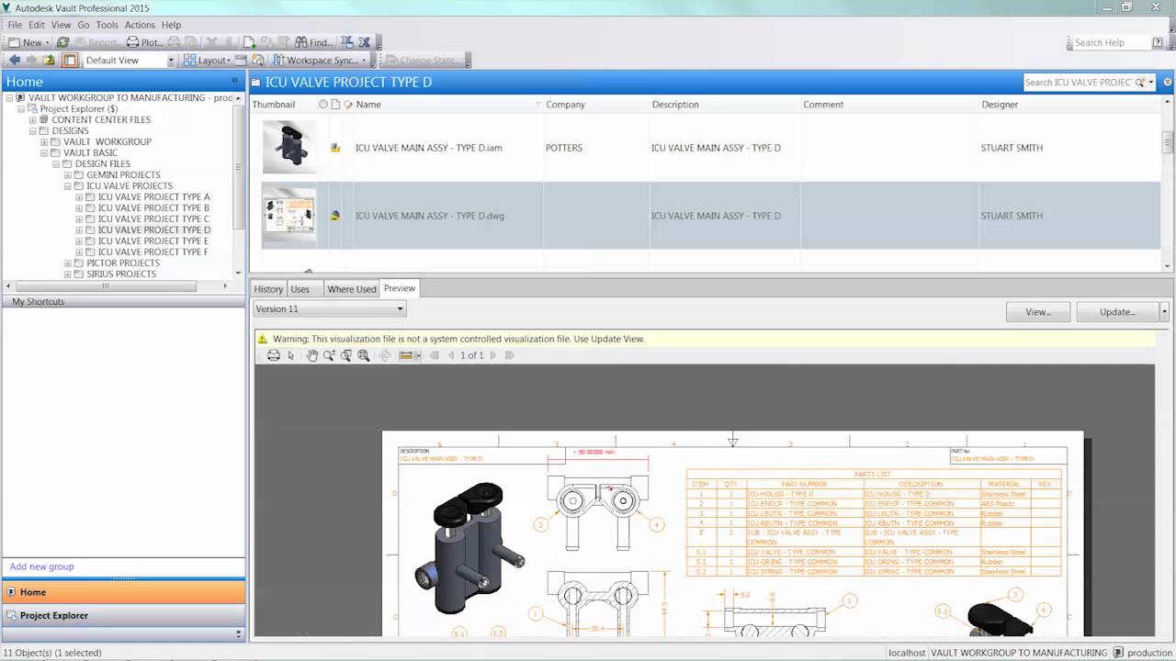Select the SIRIUS PROJECTS folder
The width and height of the screenshot is (1176, 661).
121,274
